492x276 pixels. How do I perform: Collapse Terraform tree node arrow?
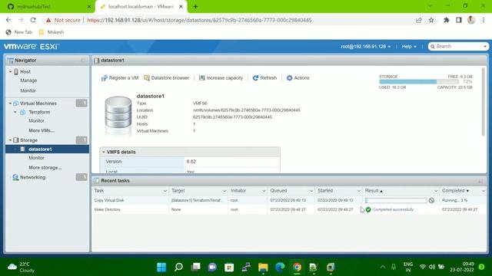point(15,112)
